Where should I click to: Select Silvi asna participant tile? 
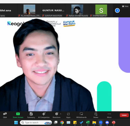click(x=9, y=10)
